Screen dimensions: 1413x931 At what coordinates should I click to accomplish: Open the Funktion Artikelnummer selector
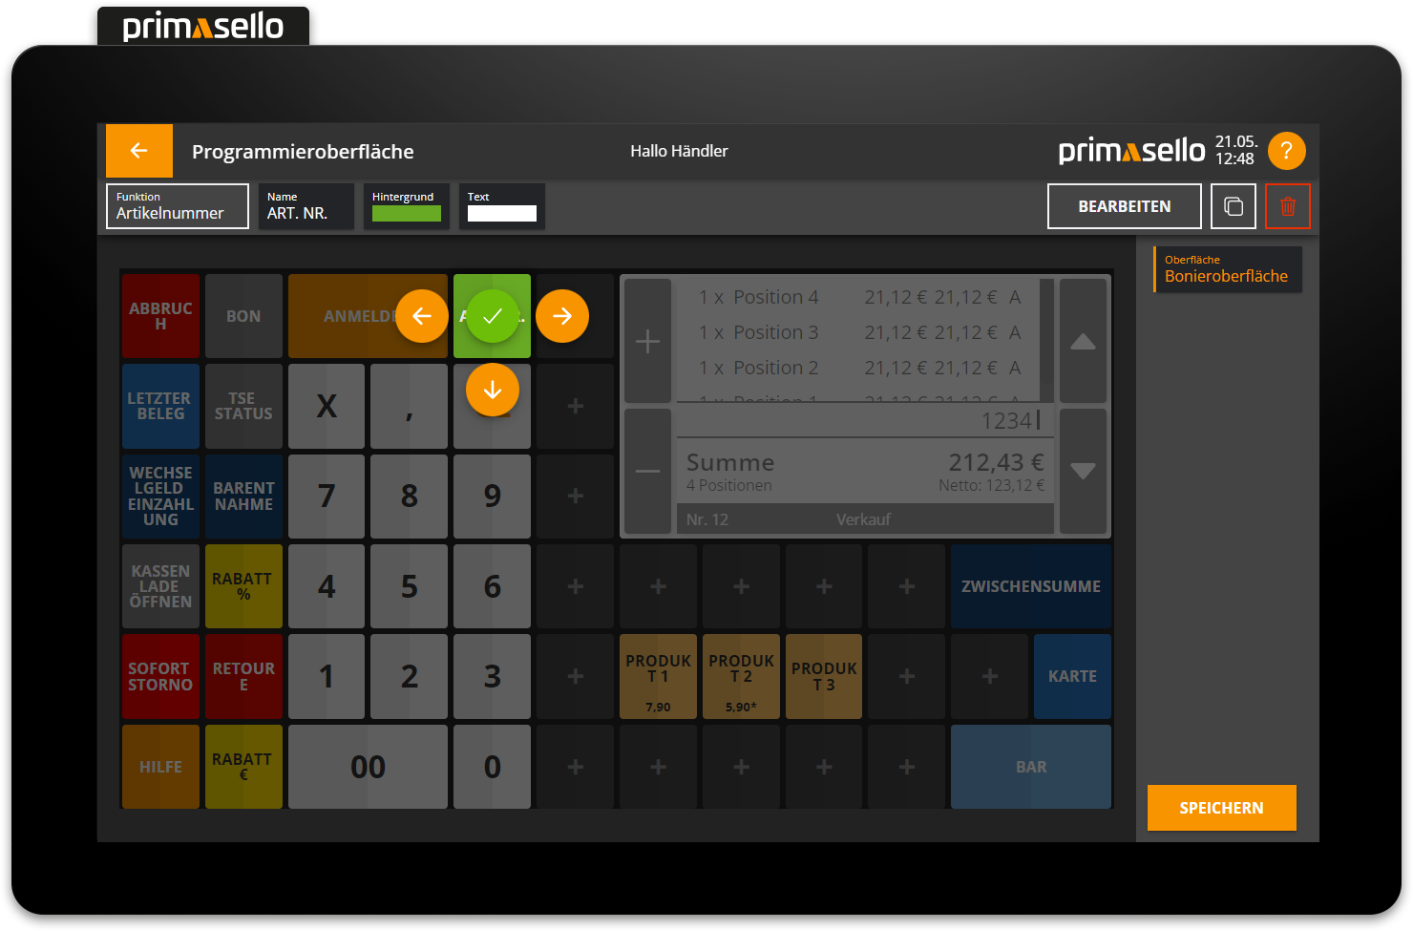[178, 206]
